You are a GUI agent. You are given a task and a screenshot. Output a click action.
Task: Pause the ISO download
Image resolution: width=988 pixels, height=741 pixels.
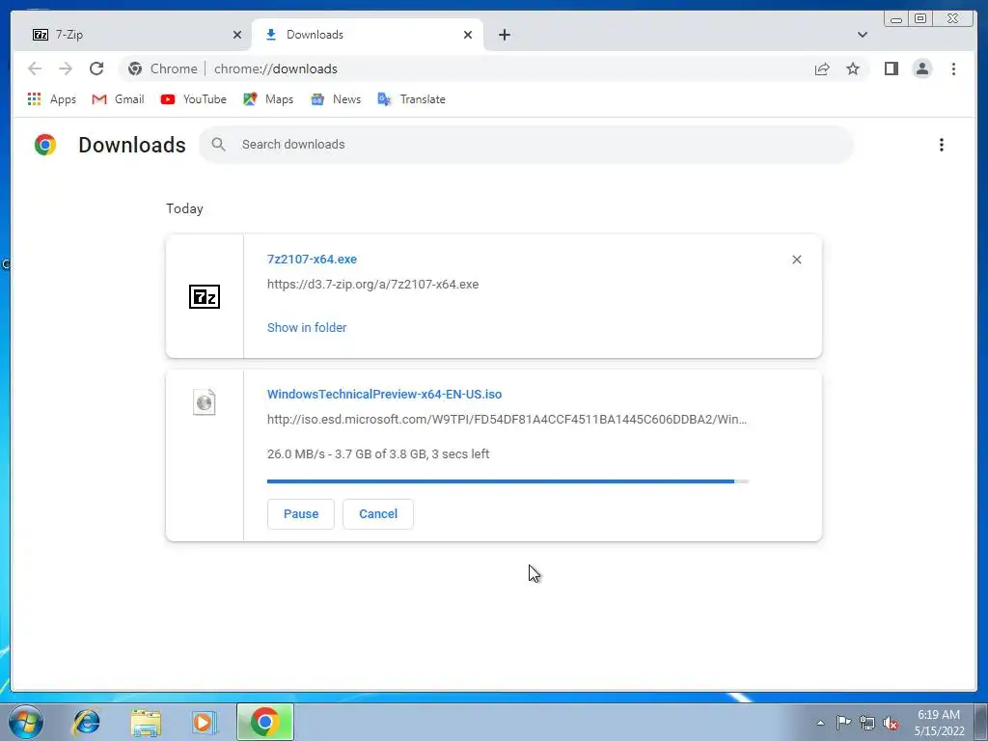pos(301,514)
